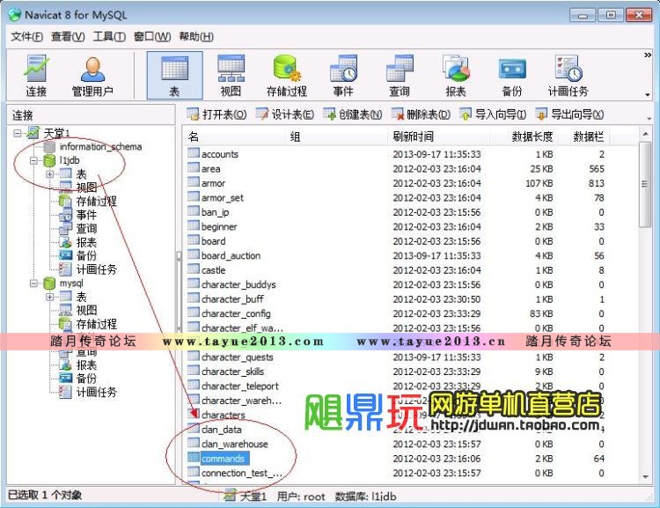Sort by 刷新时间 column header
660x508 pixels.
pos(438,136)
